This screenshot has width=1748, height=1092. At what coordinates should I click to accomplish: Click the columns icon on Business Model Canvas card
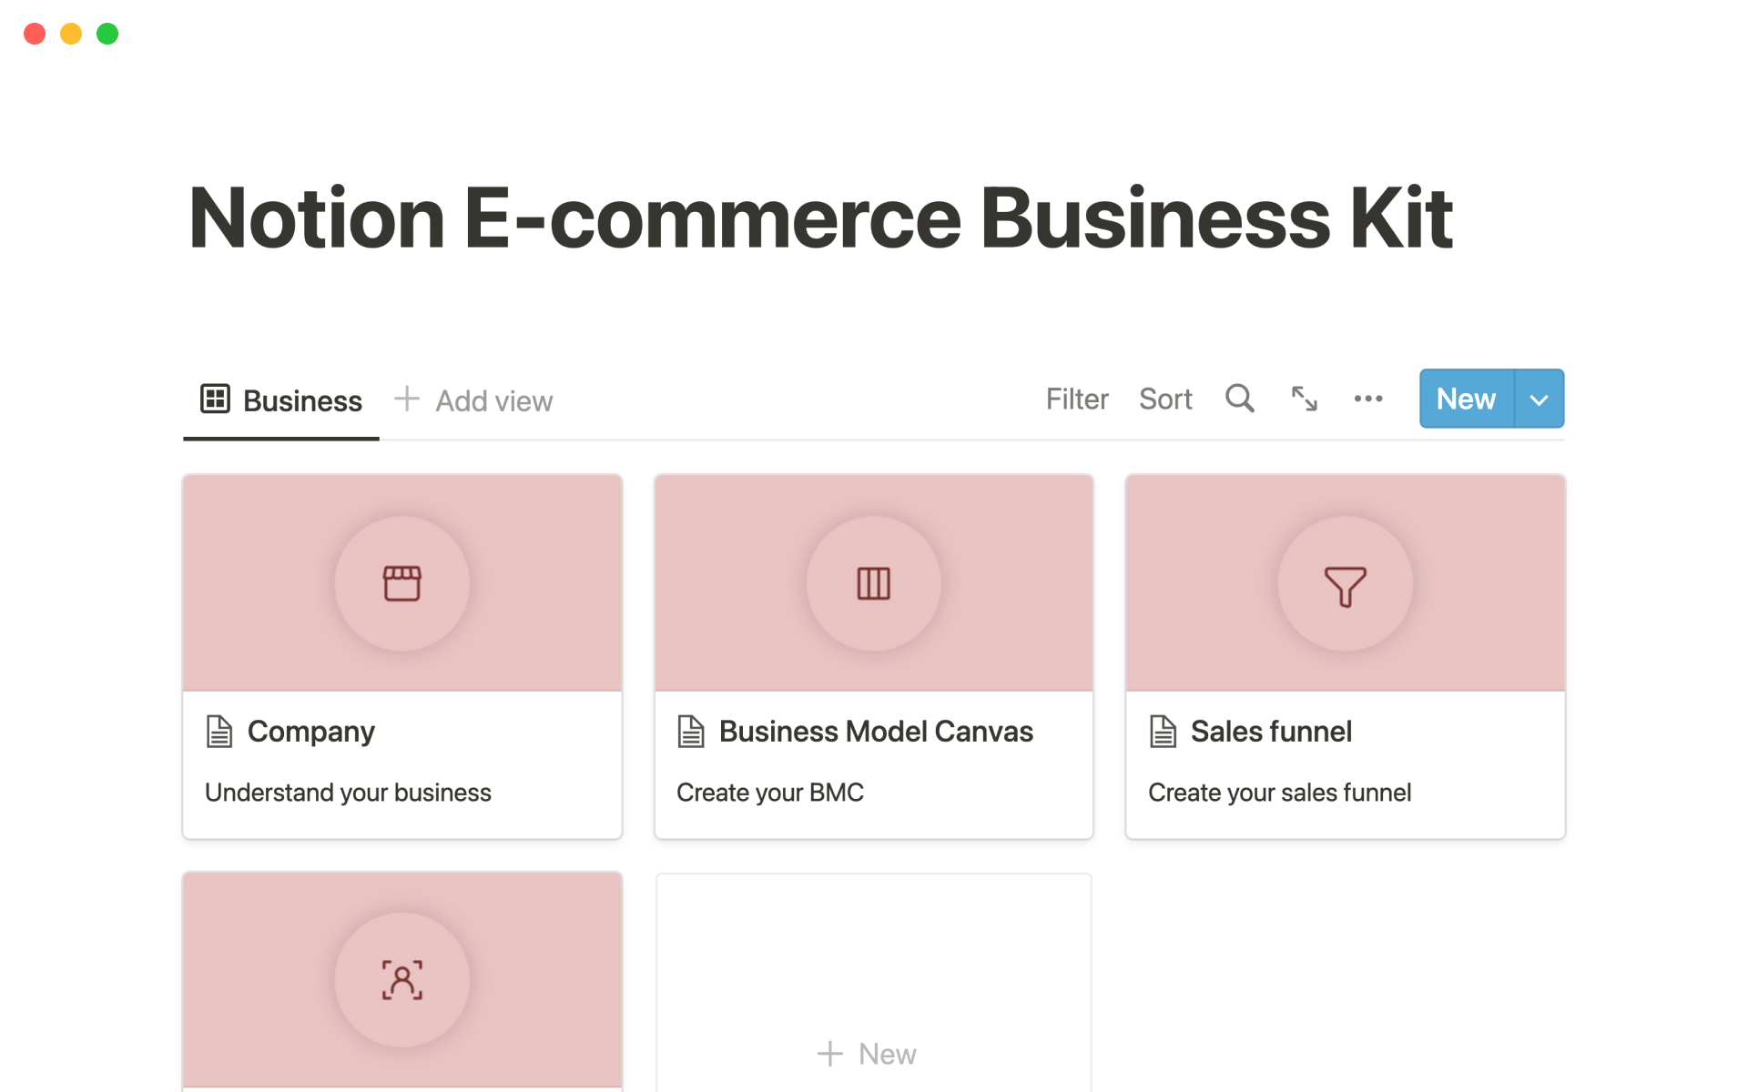[873, 583]
